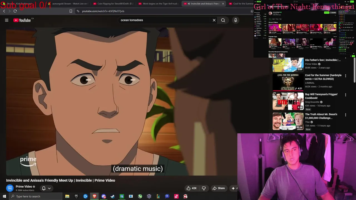Screen dimensions: 356x200
Task: Open His Father's Son thumbnail
Action: [x=288, y=64]
